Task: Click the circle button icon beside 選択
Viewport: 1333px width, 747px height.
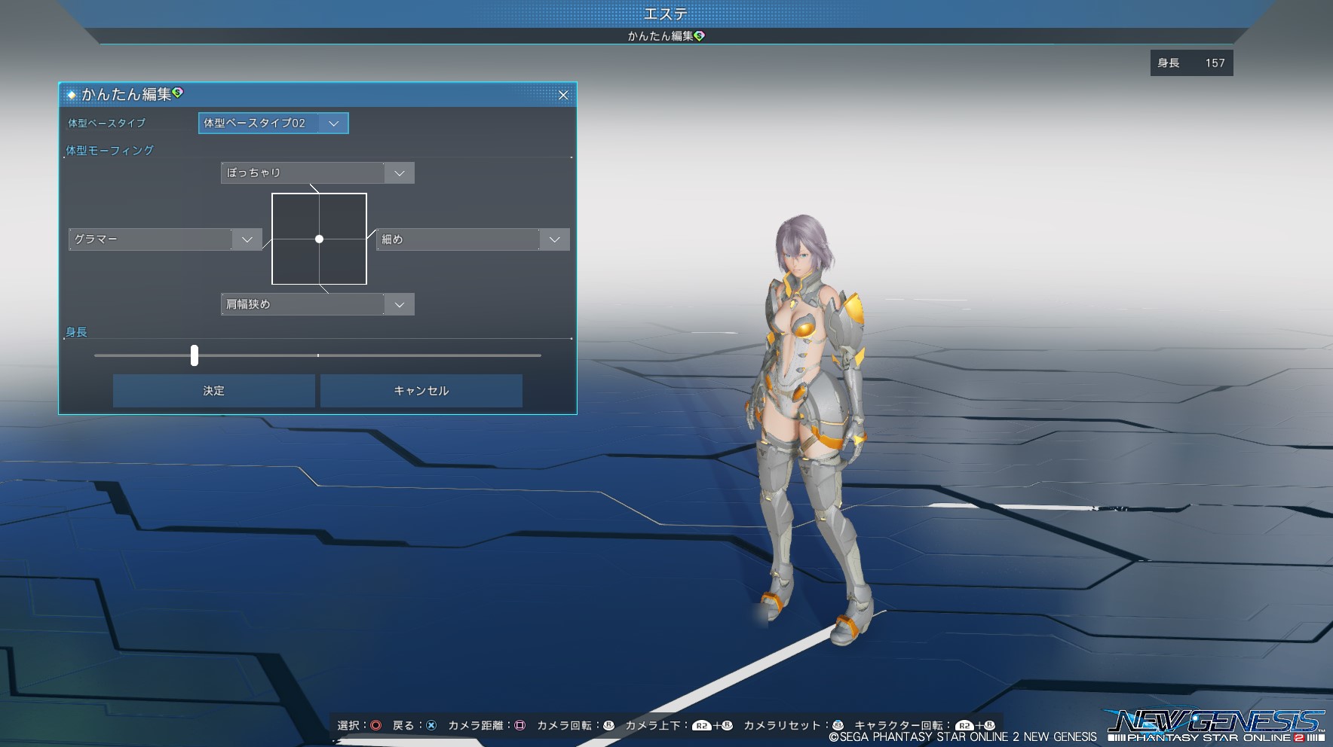Action: [x=375, y=725]
